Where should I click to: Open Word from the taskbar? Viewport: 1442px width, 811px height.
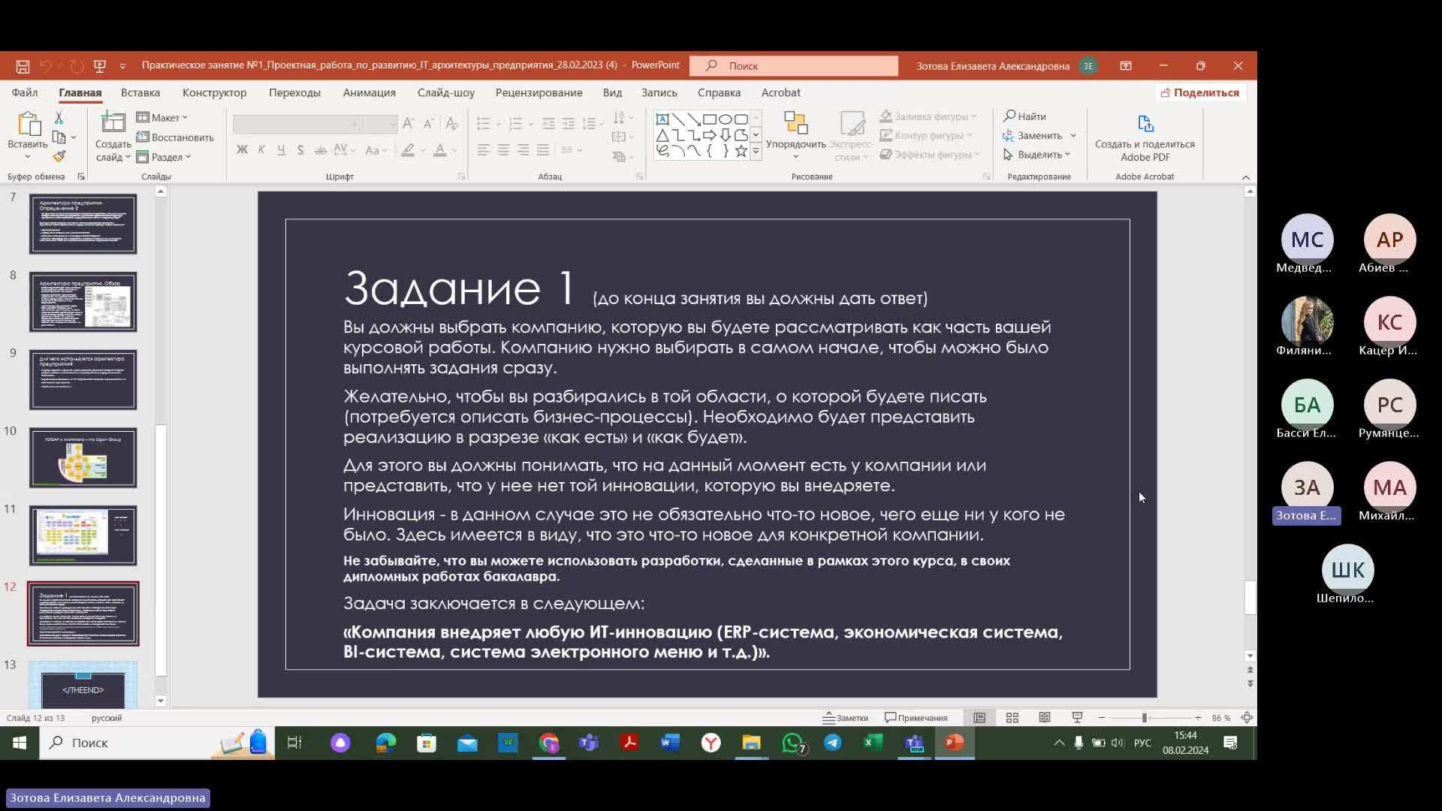pyautogui.click(x=670, y=743)
